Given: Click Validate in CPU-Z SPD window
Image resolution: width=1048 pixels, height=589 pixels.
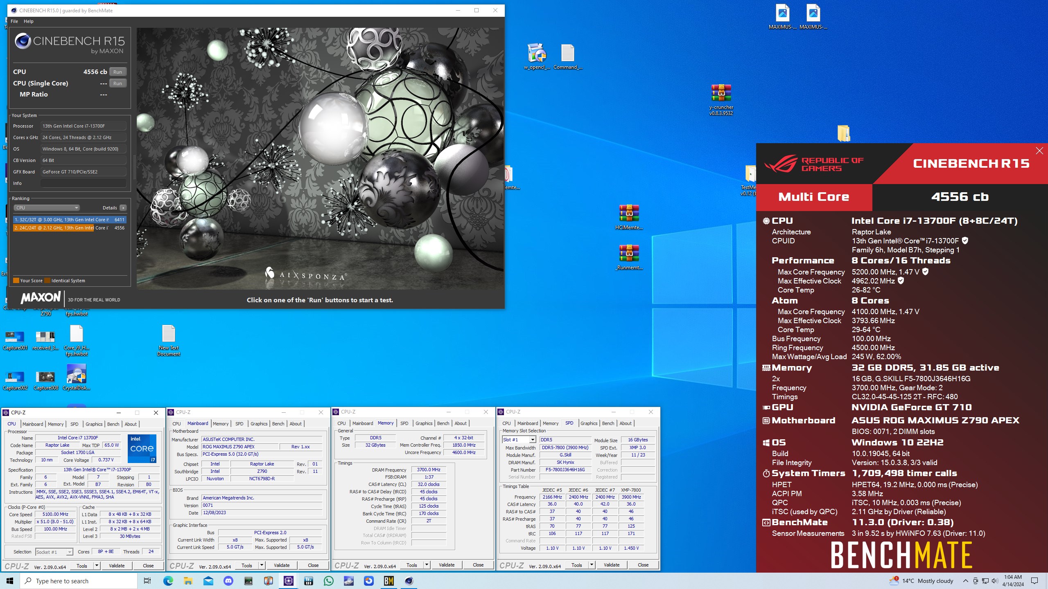Looking at the screenshot, I should pyautogui.click(x=612, y=565).
